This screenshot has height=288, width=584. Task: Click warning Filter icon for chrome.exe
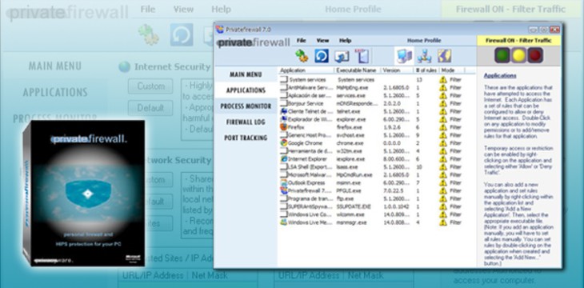click(443, 143)
